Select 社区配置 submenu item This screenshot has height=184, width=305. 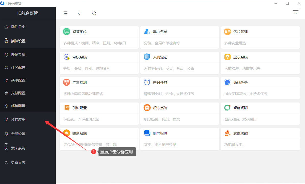(x=28, y=67)
